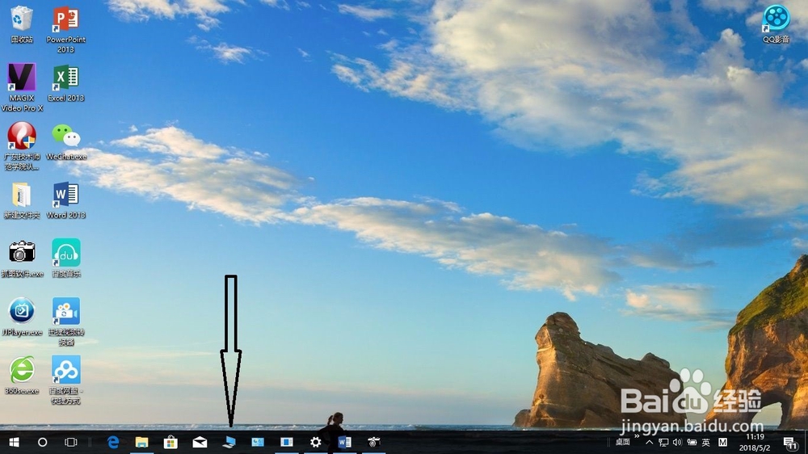Expand the 桌面 toolbar double-chevron
Image resolution: width=808 pixels, height=454 pixels.
(x=637, y=436)
